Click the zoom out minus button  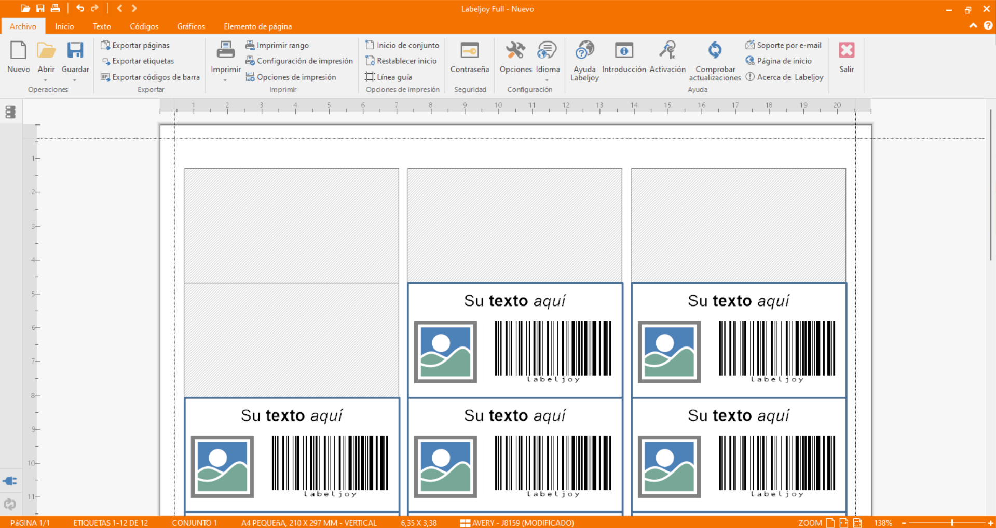tap(904, 523)
